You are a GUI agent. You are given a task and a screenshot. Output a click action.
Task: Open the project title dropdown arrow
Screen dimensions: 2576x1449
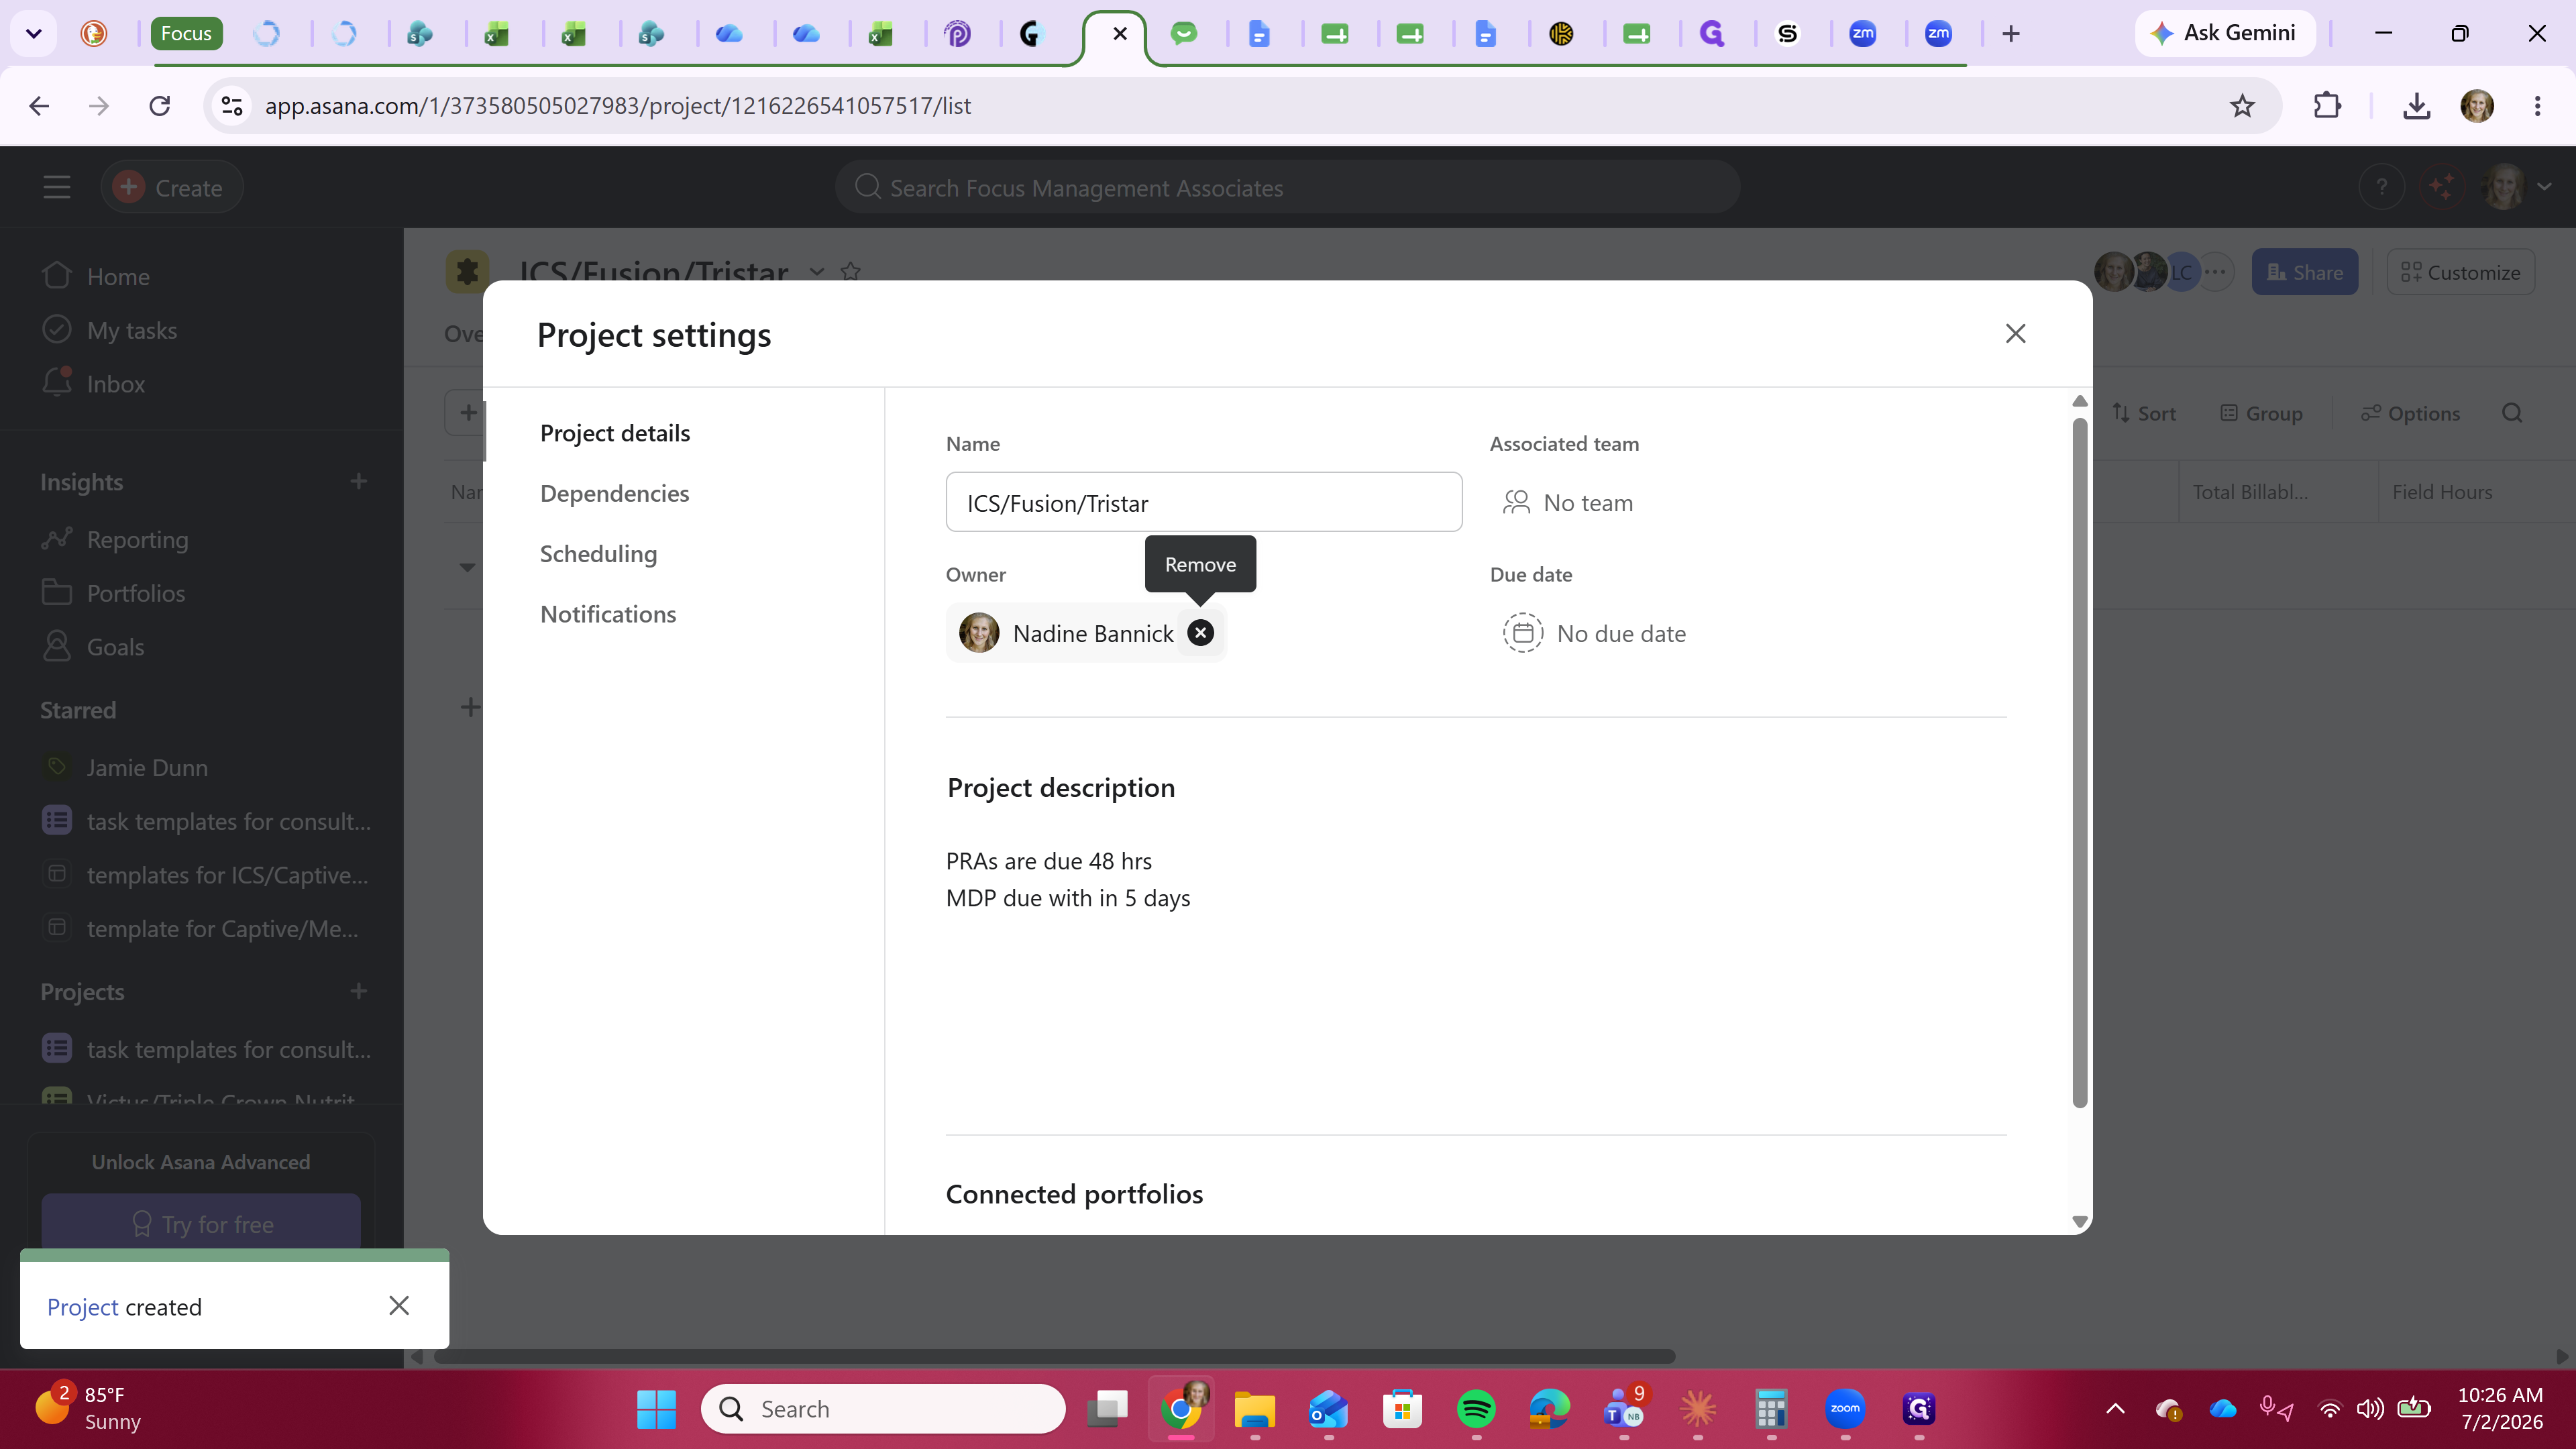pos(817,271)
